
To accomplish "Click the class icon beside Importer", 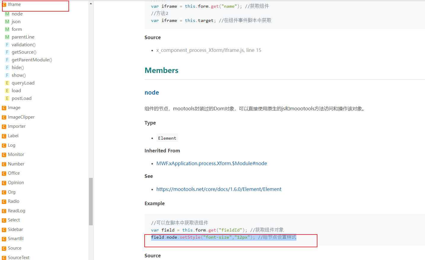I will tap(4, 127).
